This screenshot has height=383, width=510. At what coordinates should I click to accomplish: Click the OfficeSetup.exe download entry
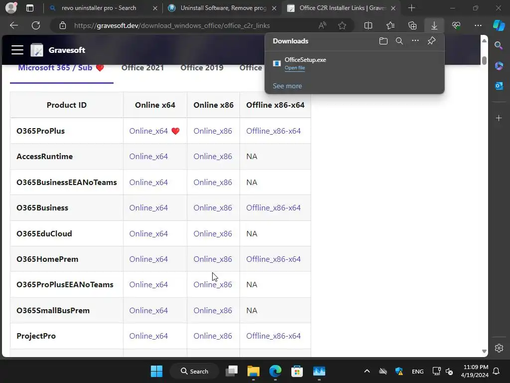click(x=355, y=63)
